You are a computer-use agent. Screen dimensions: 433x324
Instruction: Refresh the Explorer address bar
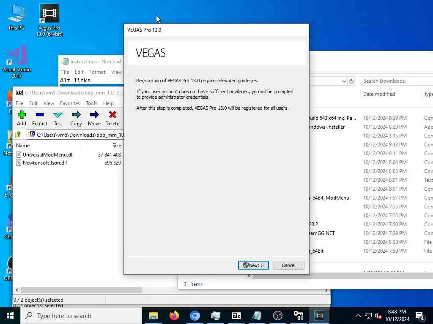(351, 81)
